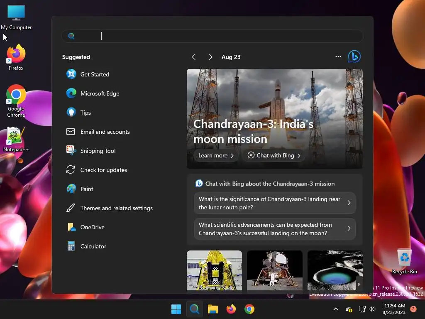Image resolution: width=425 pixels, height=319 pixels.
Task: Open Google Chrome desktop shortcut
Action: (x=16, y=101)
